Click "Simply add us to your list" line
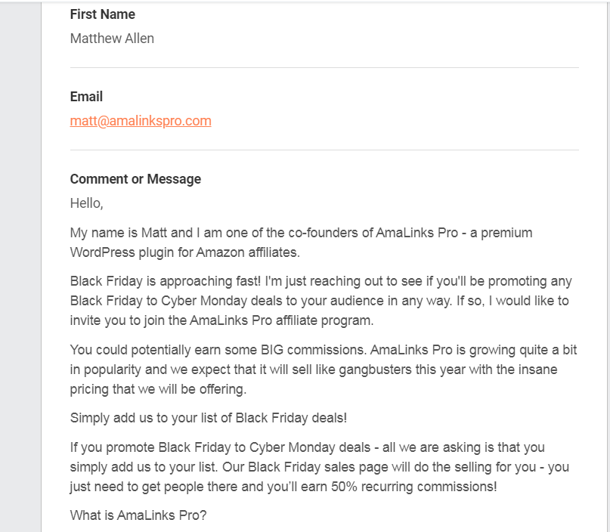Image resolution: width=610 pixels, height=532 pixels. (x=209, y=418)
